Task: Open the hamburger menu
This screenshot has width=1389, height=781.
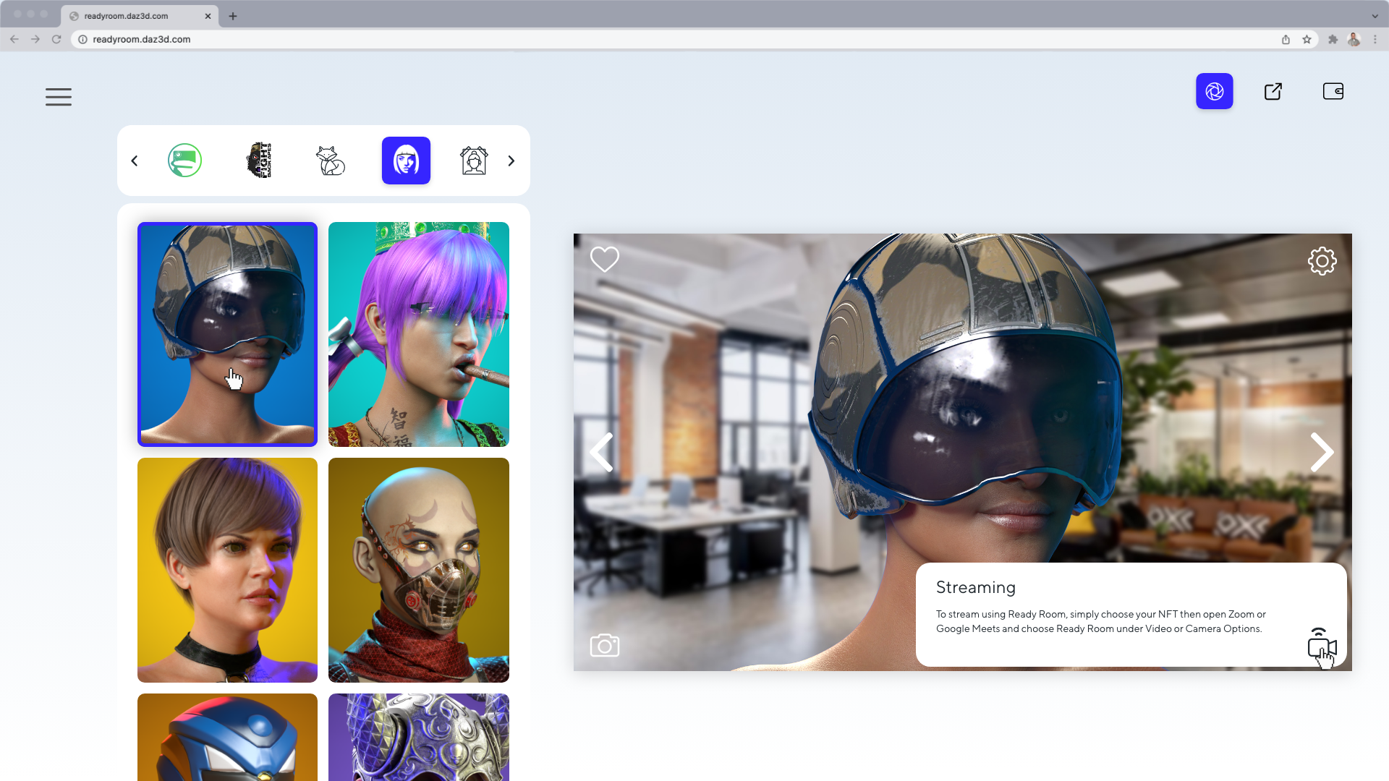Action: [x=59, y=97]
